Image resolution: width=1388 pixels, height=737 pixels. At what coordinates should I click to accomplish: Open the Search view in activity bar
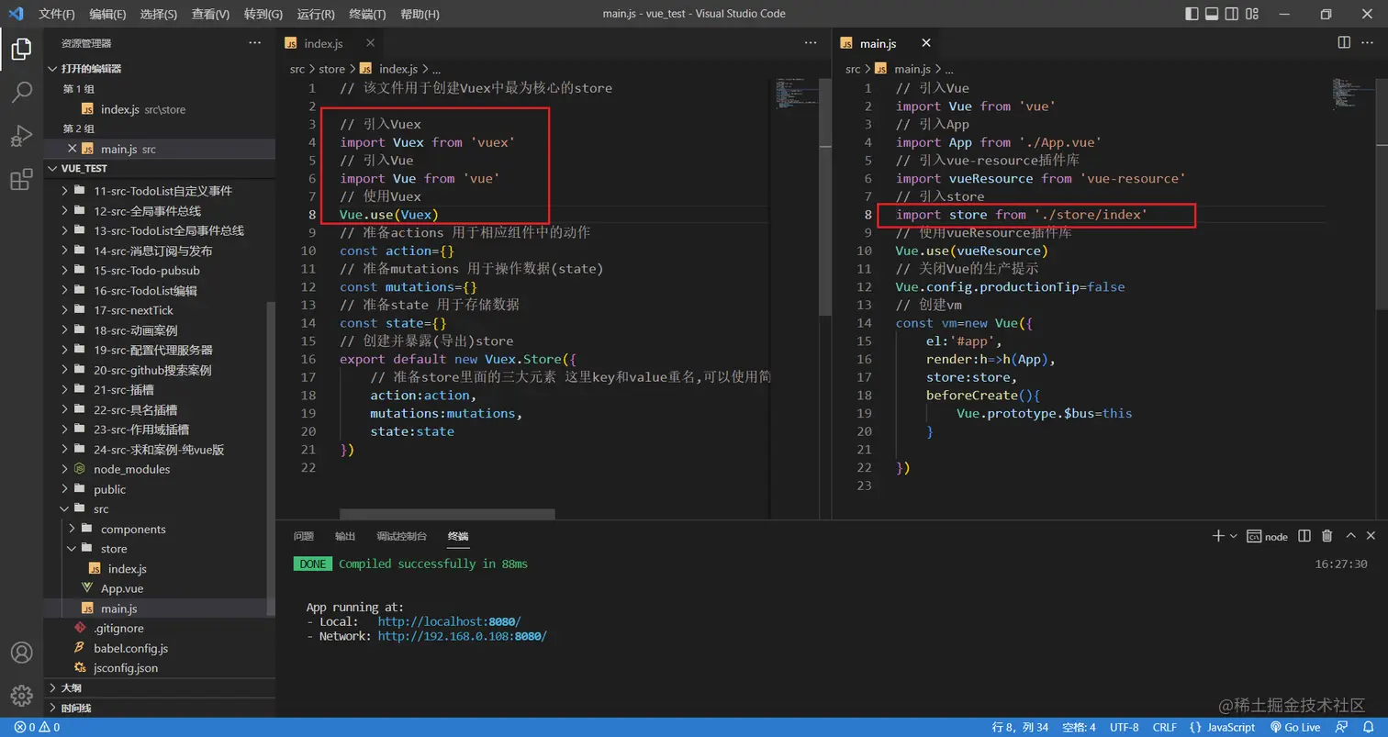pyautogui.click(x=21, y=92)
